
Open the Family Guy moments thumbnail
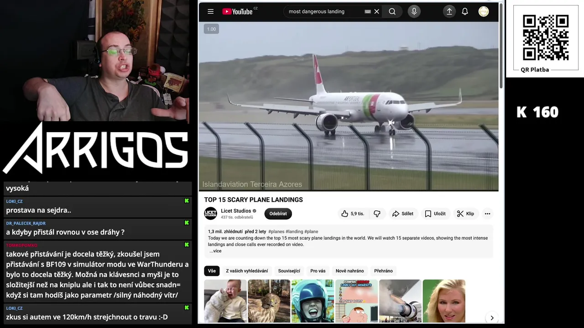356,301
